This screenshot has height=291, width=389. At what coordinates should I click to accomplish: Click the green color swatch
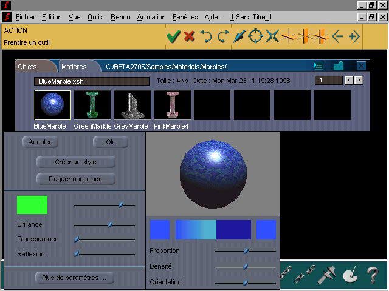pyautogui.click(x=32, y=205)
